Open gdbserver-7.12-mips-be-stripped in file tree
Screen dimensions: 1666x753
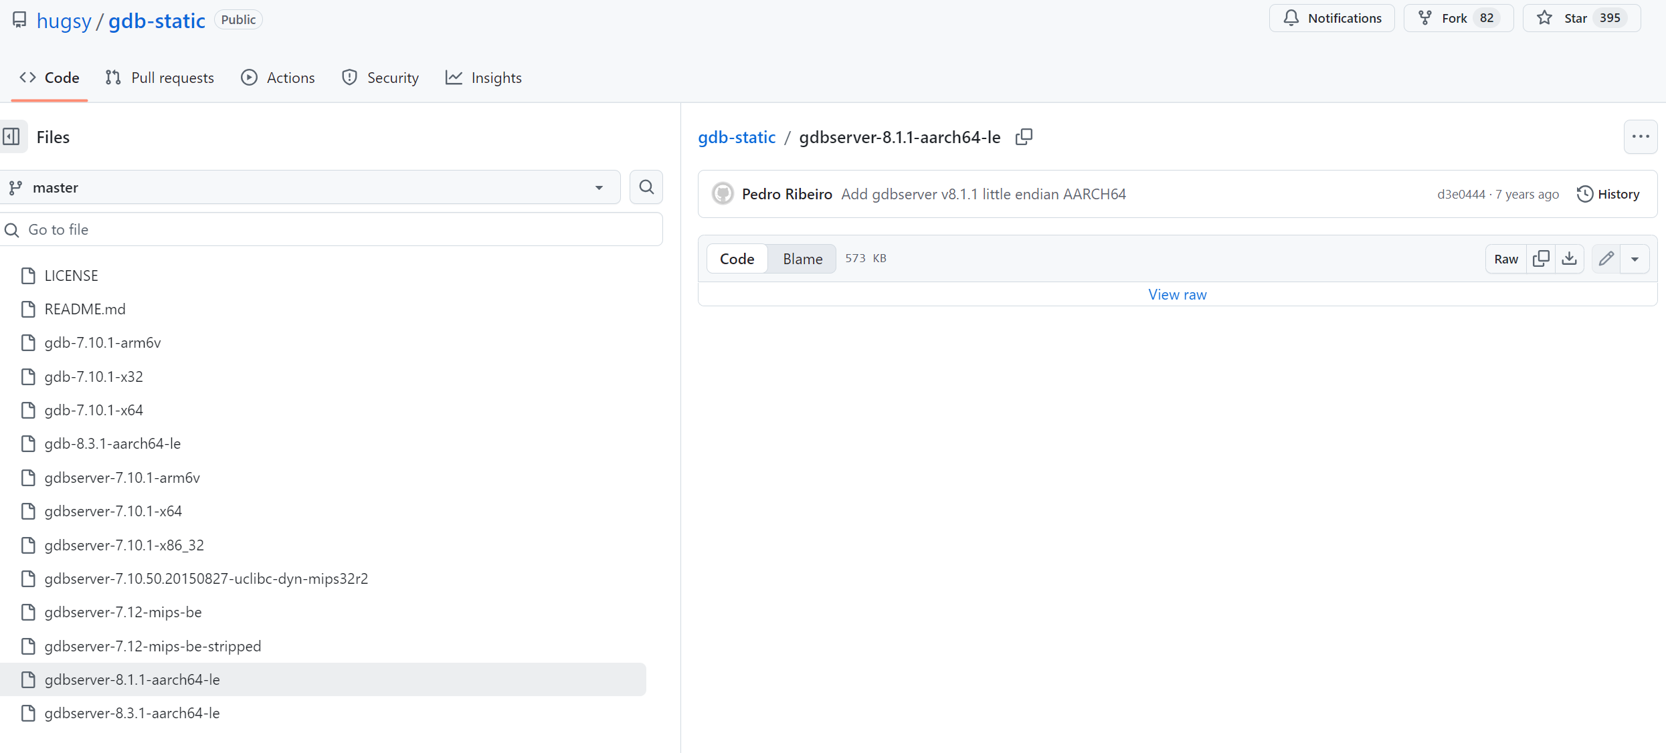click(153, 646)
